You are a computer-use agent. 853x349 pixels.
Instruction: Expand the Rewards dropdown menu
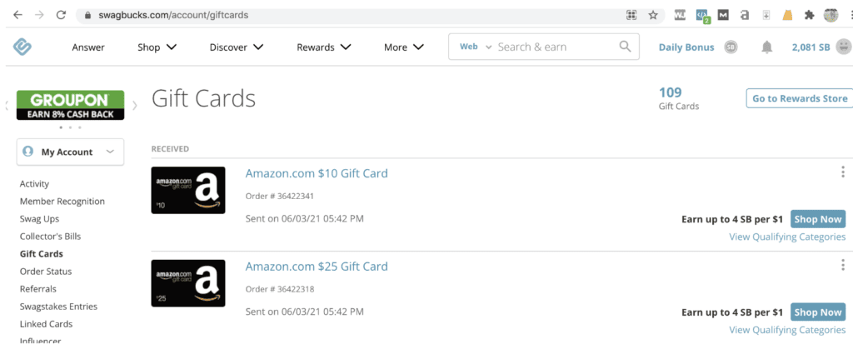(x=324, y=47)
